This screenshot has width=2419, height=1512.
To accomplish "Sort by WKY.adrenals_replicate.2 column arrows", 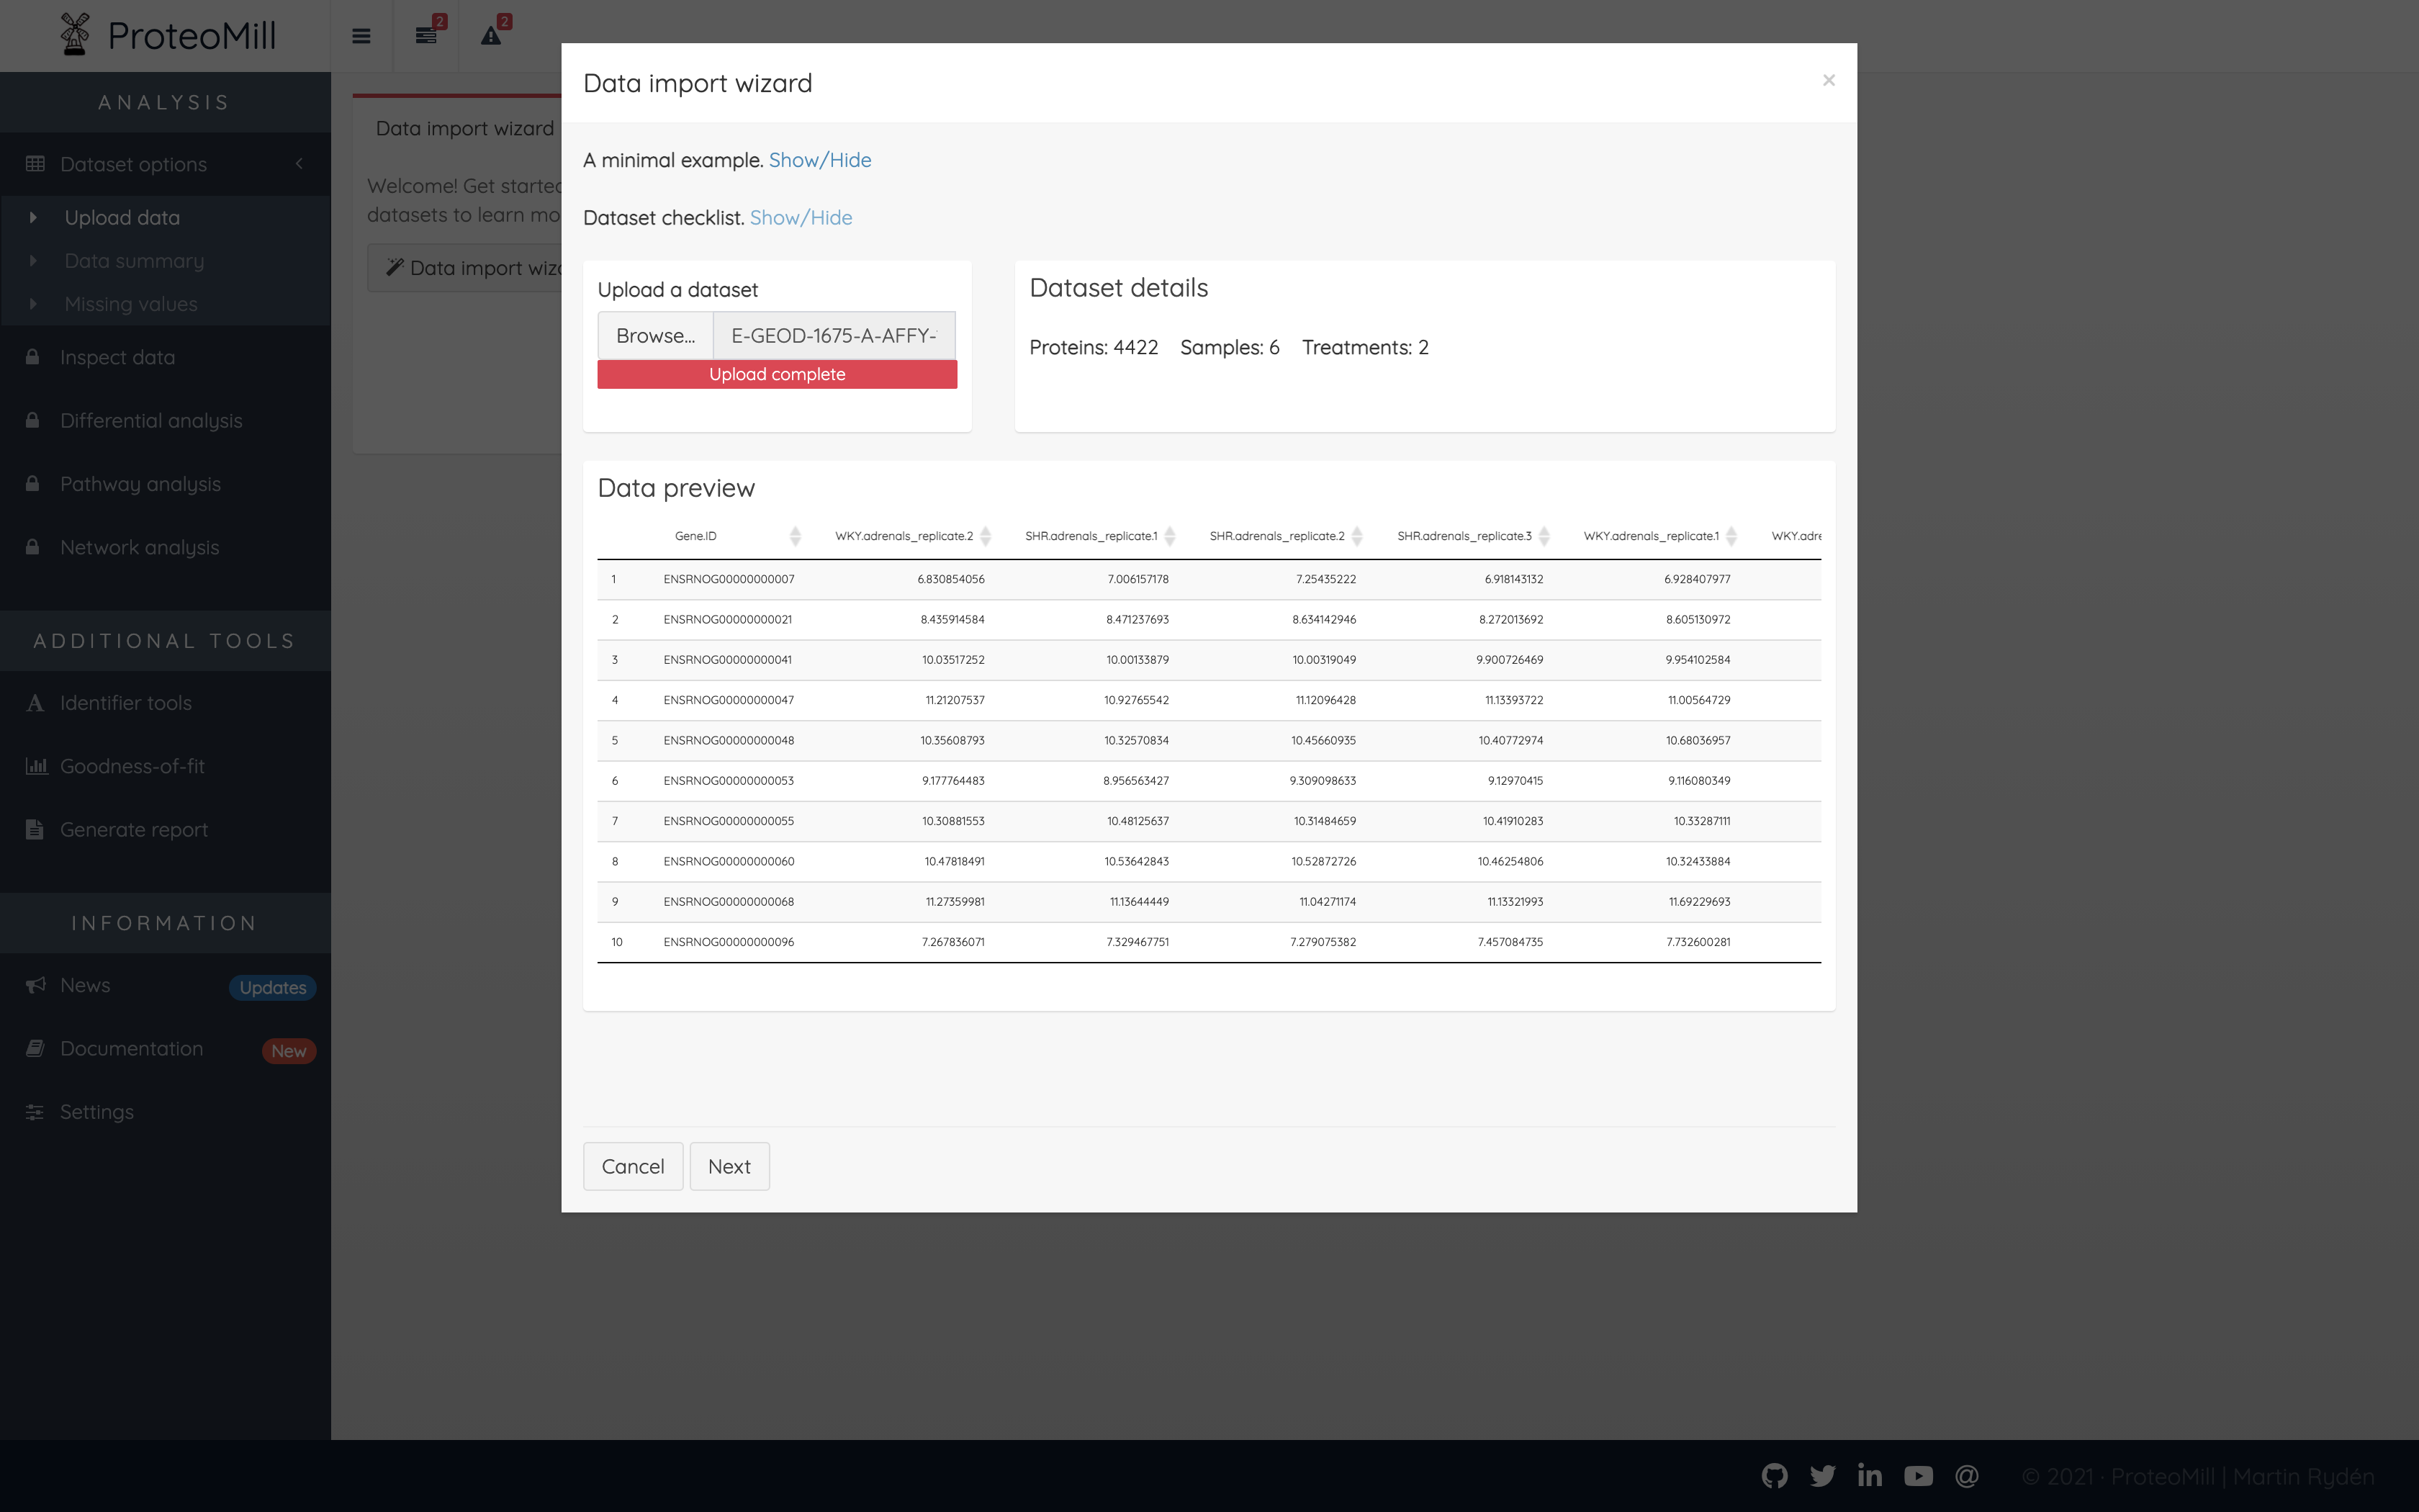I will 985,536.
